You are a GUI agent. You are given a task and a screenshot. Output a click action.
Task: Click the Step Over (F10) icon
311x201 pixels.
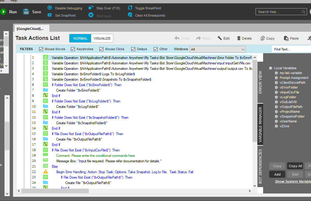[x=91, y=8]
